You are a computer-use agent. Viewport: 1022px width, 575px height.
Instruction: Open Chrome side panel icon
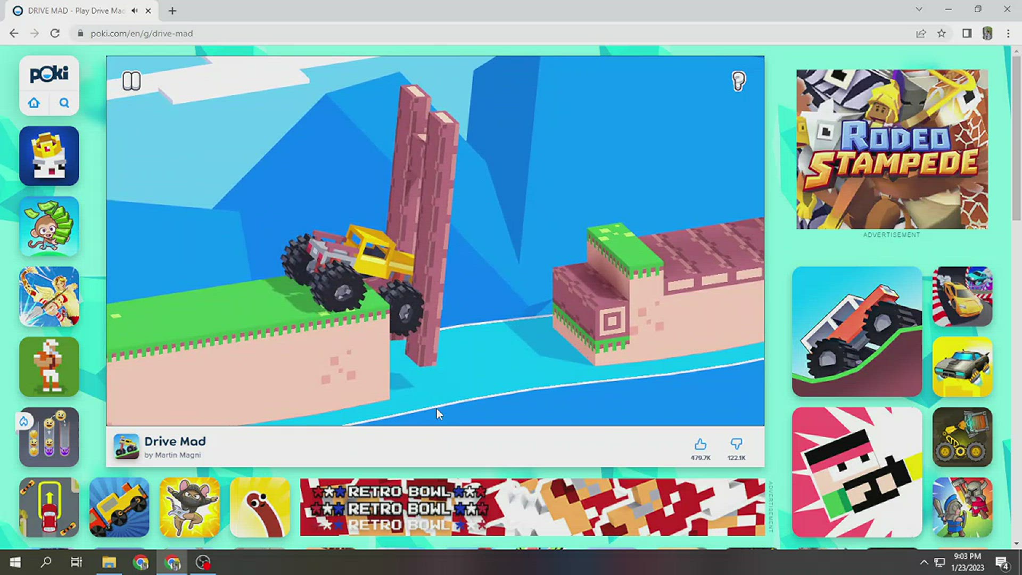point(967,34)
